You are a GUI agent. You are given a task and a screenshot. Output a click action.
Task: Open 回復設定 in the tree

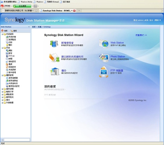(x=11, y=67)
